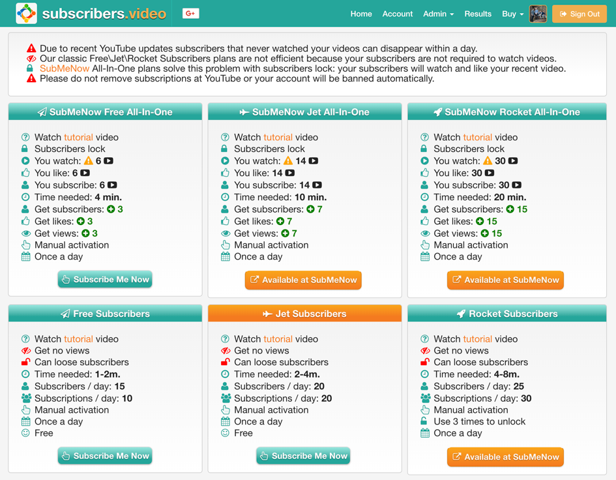The width and height of the screenshot is (616, 480).
Task: Open tutorial link in Rocket Subscribers card
Action: coord(478,339)
